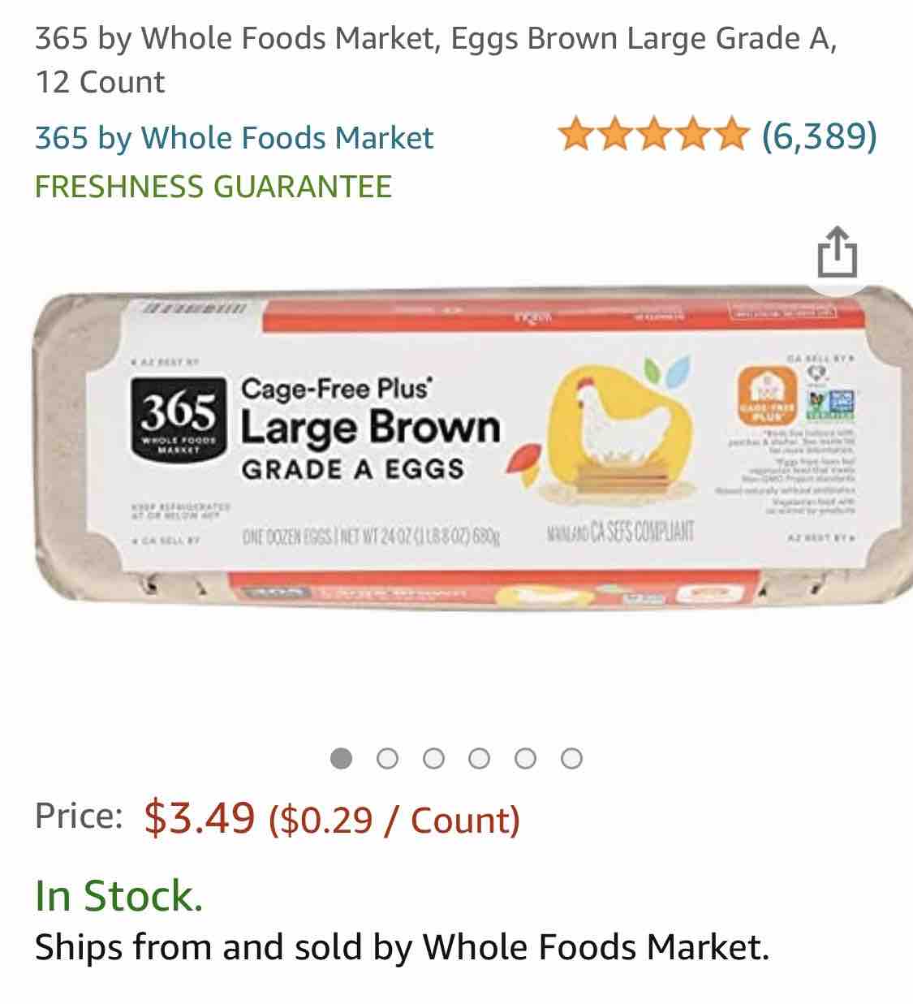Tap the FRESHNESS GUARANTEE label
This screenshot has height=1004, width=913.
click(213, 187)
